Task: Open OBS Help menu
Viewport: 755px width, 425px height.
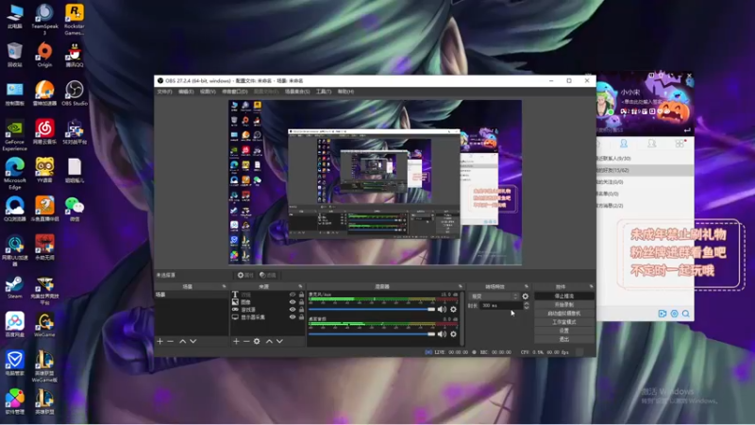Action: coord(345,92)
